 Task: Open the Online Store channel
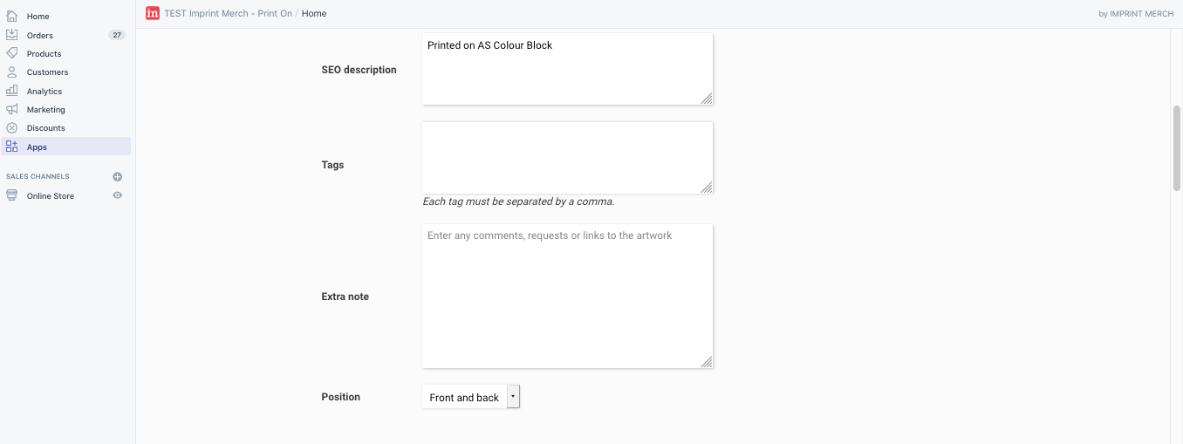click(x=51, y=196)
